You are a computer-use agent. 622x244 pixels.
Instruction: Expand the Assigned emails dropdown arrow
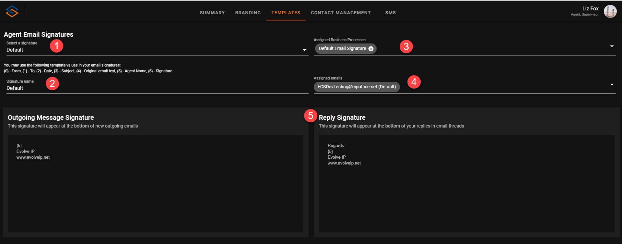coord(612,85)
